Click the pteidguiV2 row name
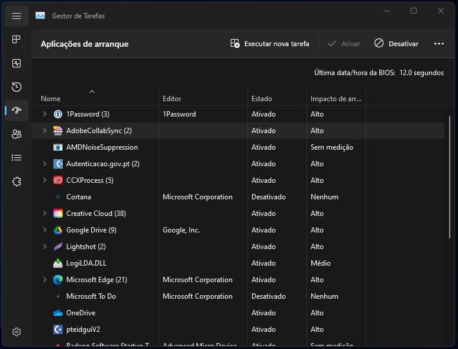The width and height of the screenshot is (458, 349). coord(83,329)
